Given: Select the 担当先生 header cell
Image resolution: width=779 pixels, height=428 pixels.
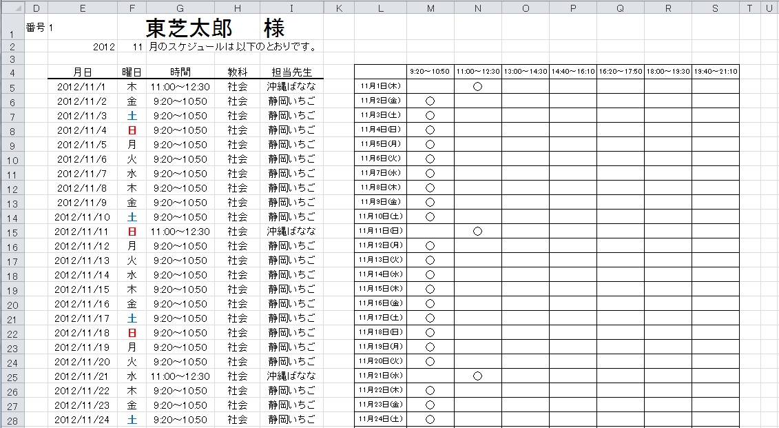Looking at the screenshot, I should pyautogui.click(x=291, y=72).
